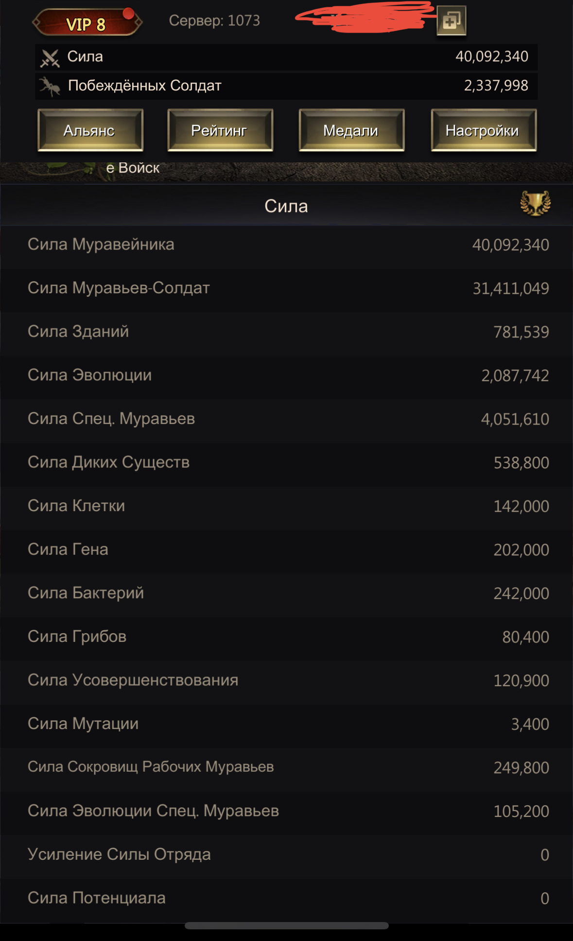Select the Сила Эволюции row

[287, 375]
